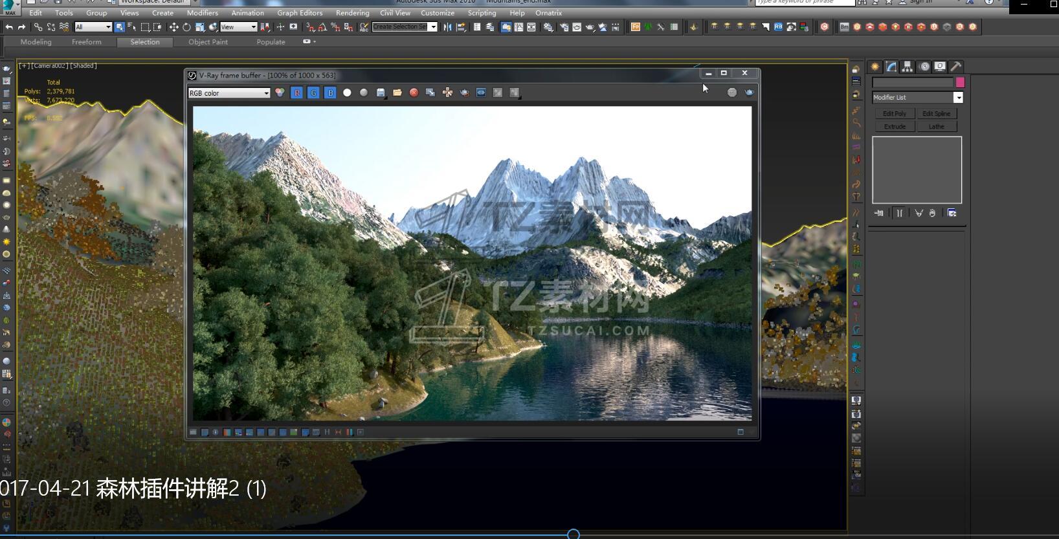The image size is (1059, 539).
Task: Open the Create Selection Set dropdown
Action: point(433,27)
